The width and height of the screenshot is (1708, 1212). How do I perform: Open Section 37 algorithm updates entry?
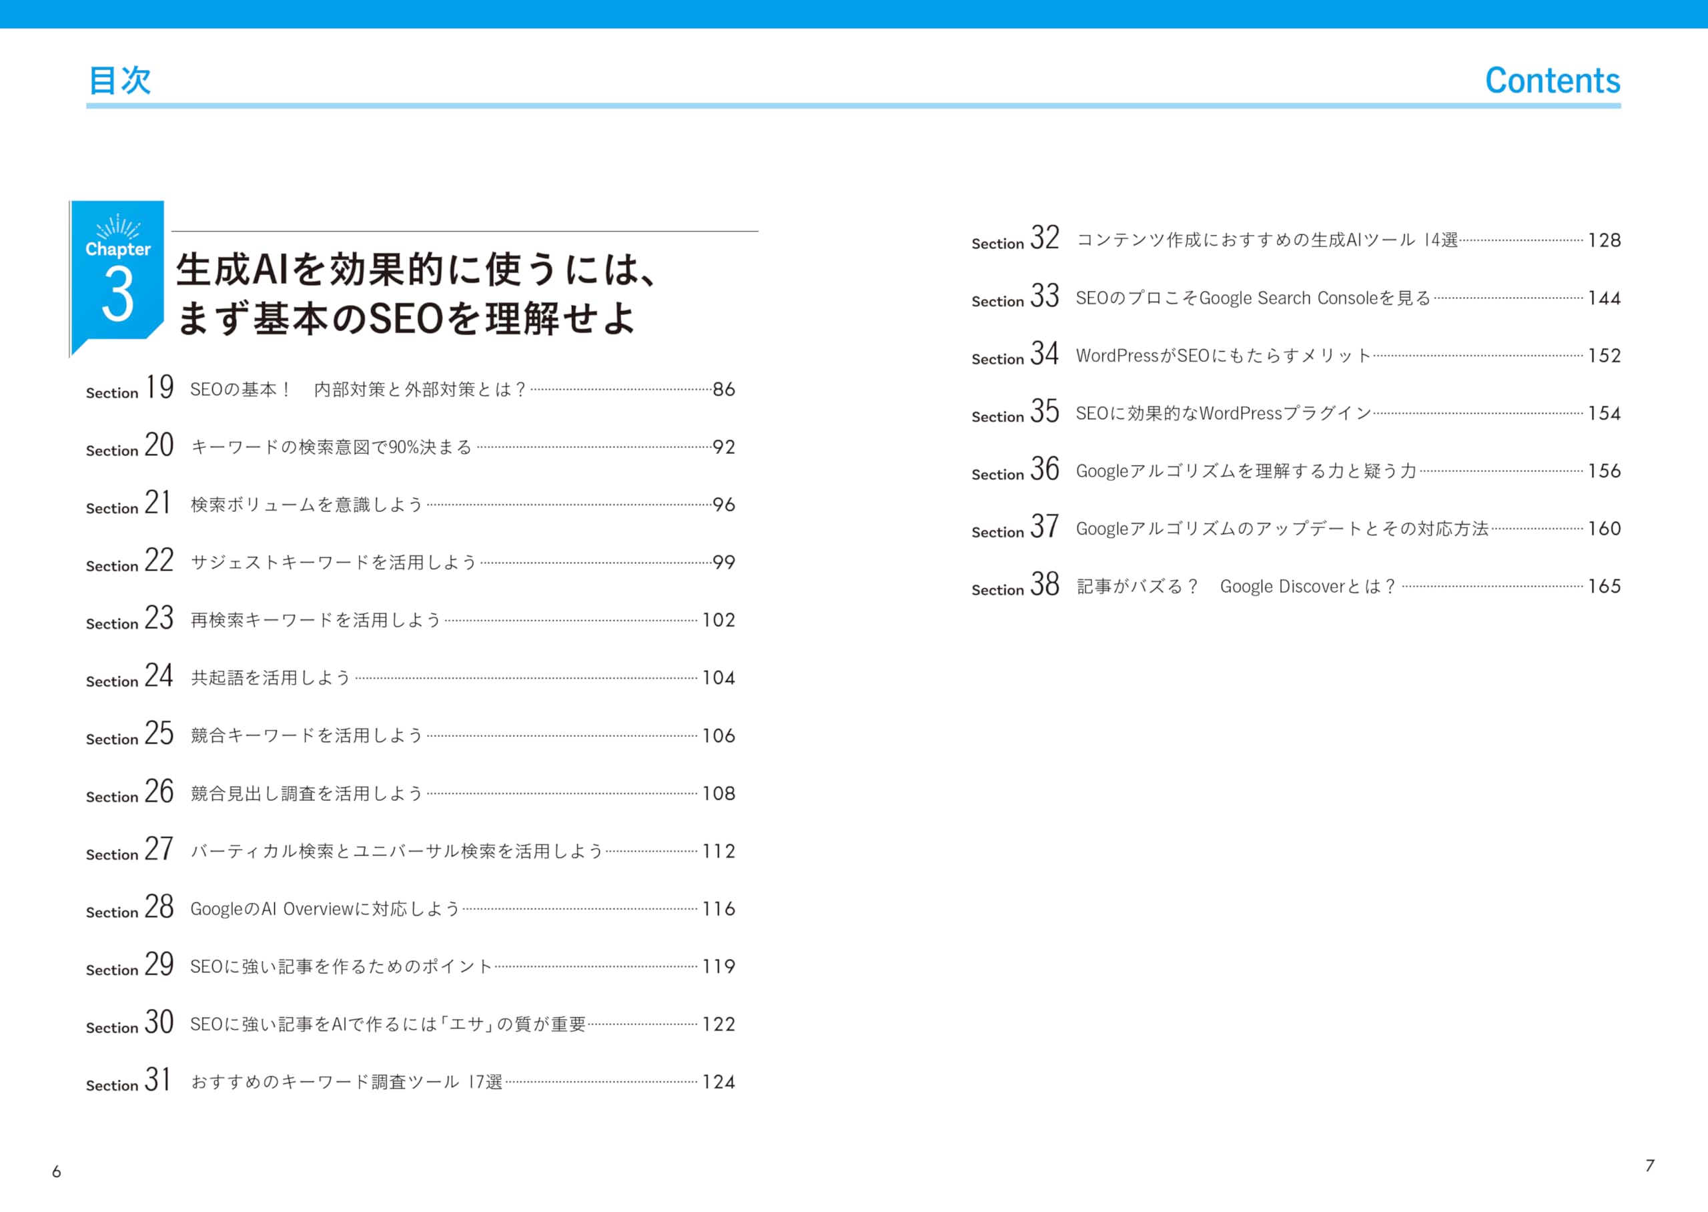pyautogui.click(x=1282, y=529)
